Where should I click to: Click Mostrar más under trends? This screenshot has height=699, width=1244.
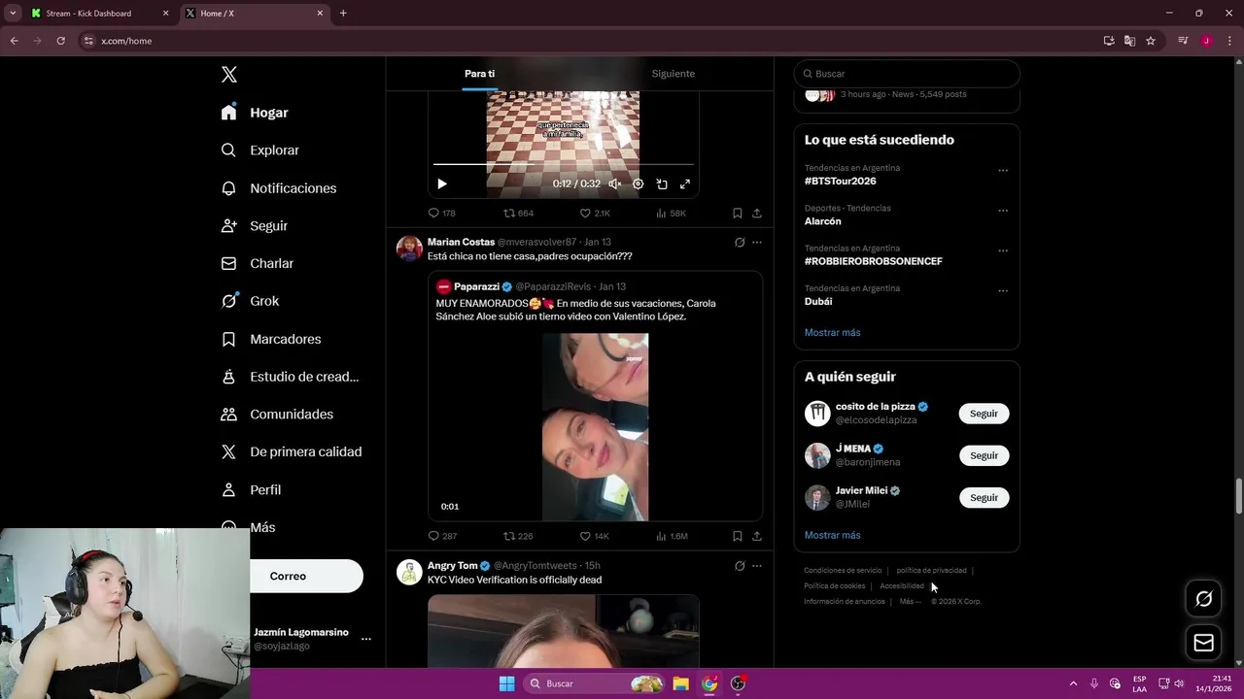pos(832,332)
